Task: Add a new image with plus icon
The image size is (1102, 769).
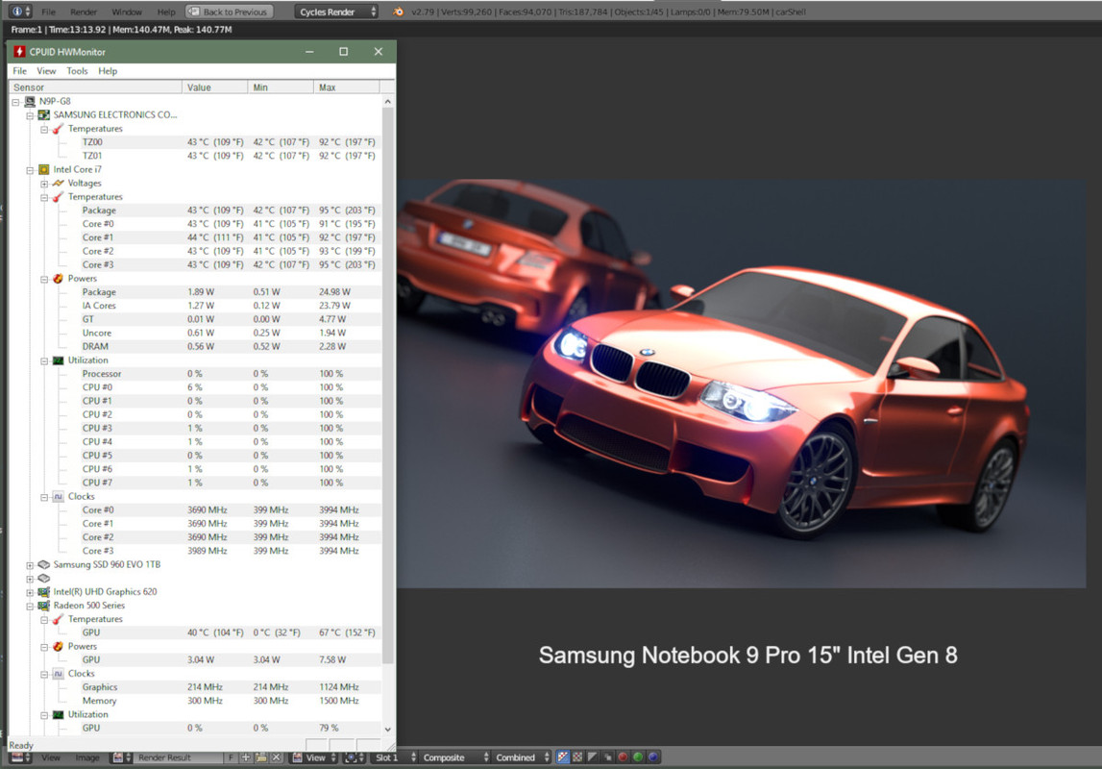Action: [x=246, y=757]
